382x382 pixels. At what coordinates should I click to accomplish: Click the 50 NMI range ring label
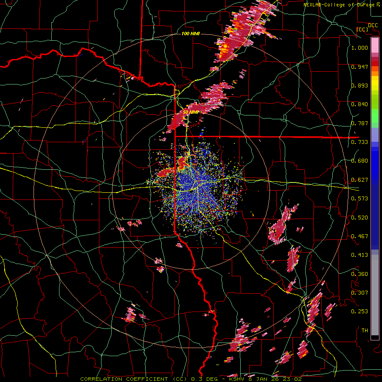coord(191,112)
